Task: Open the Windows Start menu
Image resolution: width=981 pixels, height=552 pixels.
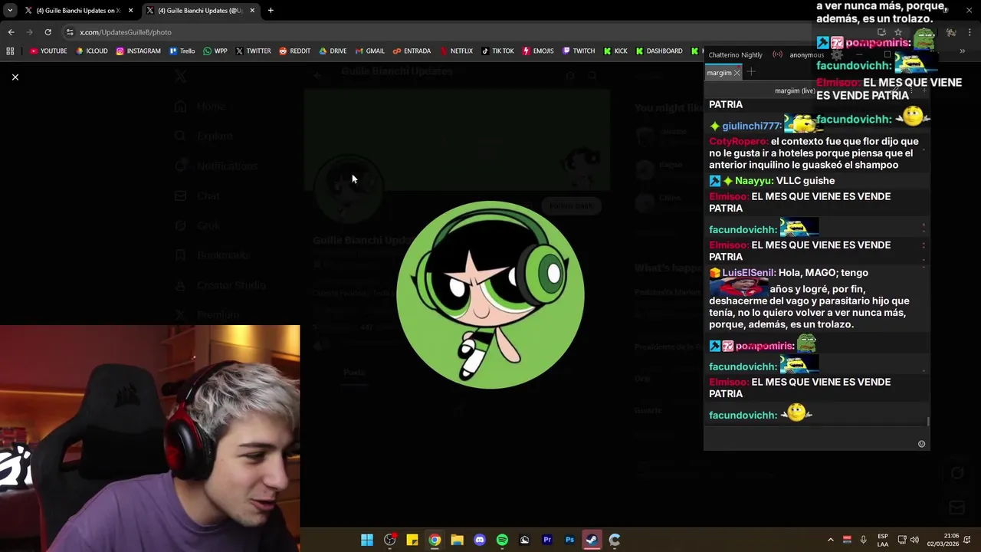Action: pyautogui.click(x=367, y=540)
